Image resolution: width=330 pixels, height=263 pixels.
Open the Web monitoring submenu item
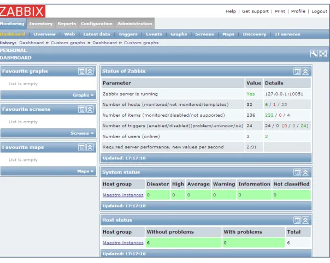tap(69, 34)
